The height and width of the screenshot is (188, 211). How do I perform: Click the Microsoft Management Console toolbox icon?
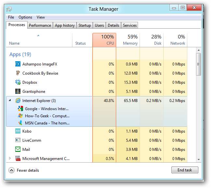(18, 158)
